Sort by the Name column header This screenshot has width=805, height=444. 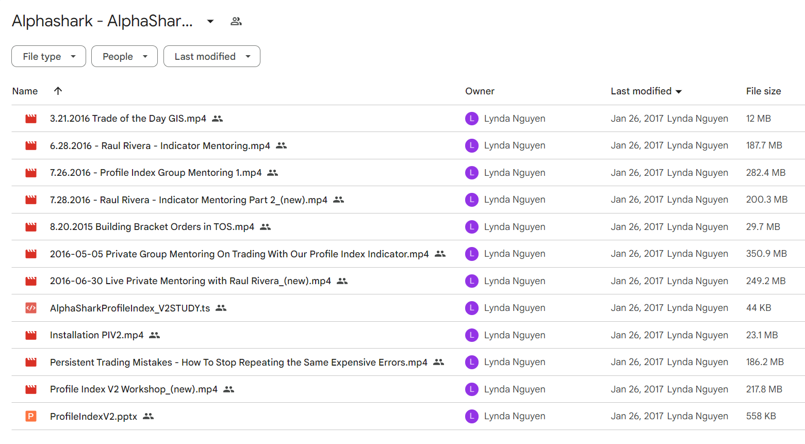tap(25, 91)
